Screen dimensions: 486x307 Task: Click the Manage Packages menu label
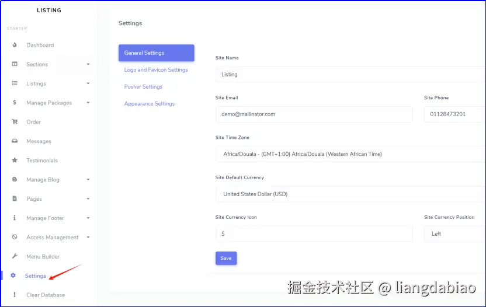click(x=49, y=103)
